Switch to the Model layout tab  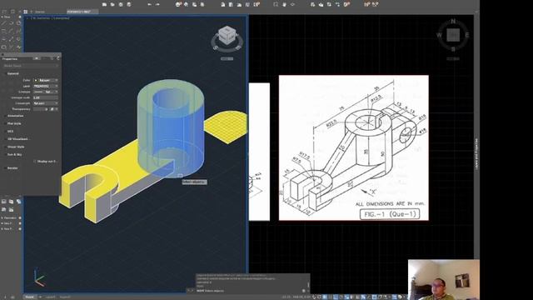30,297
